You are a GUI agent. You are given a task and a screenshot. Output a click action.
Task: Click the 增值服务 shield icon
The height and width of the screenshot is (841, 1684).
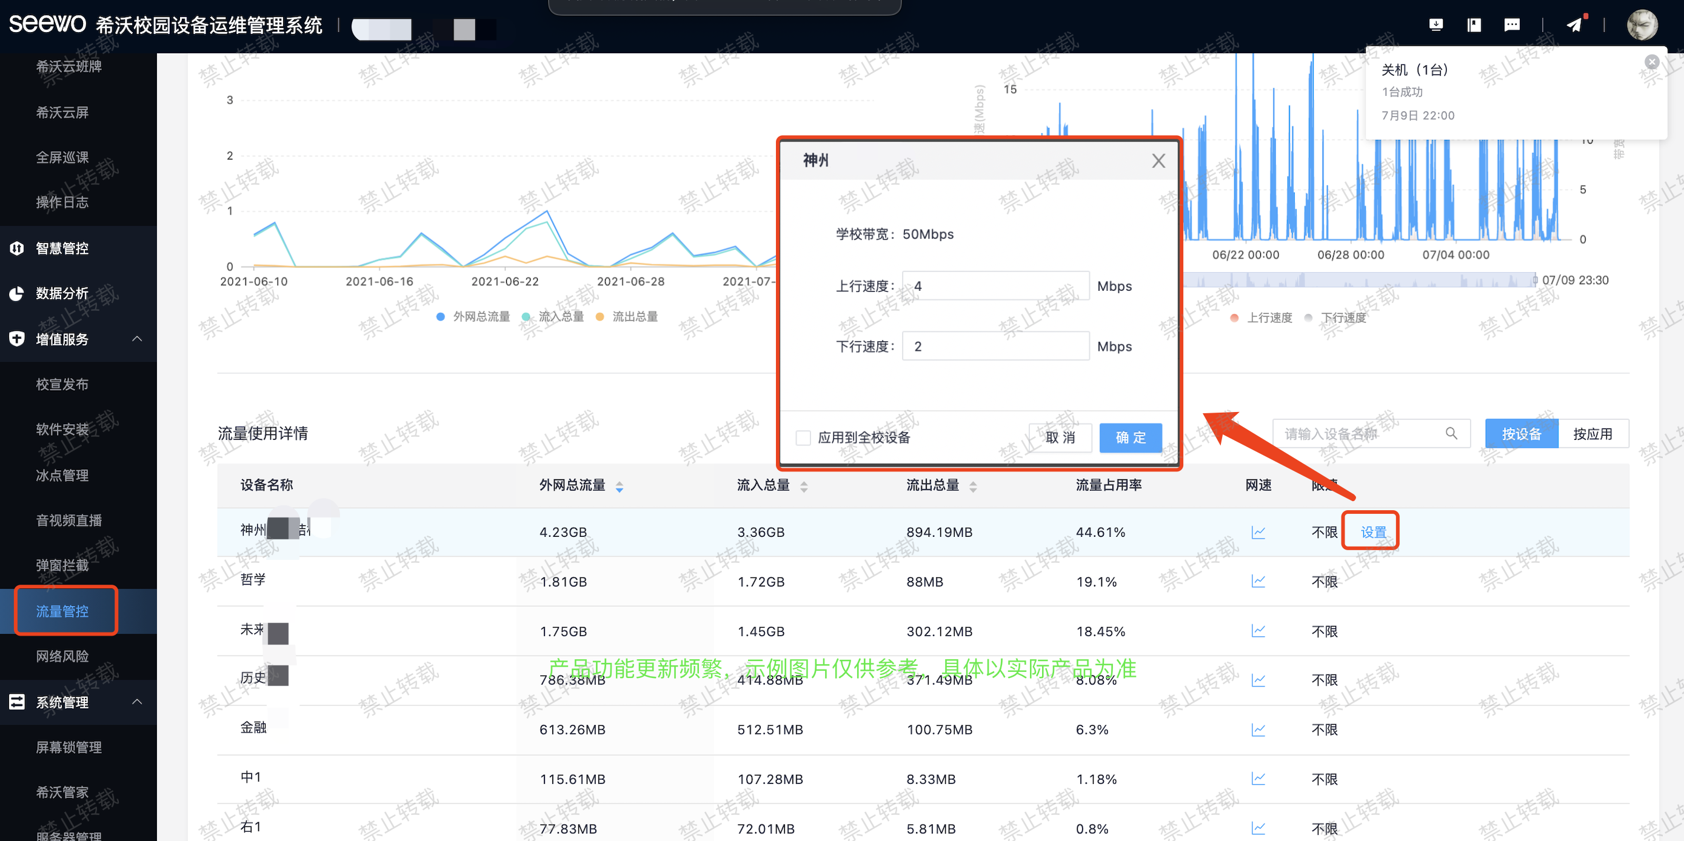coord(17,339)
